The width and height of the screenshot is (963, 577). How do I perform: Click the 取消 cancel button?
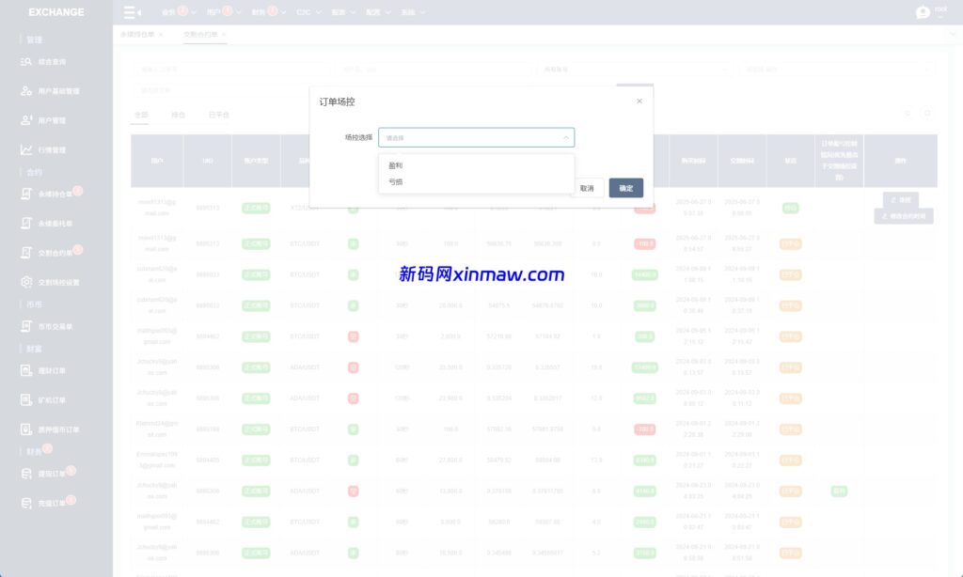coord(587,188)
